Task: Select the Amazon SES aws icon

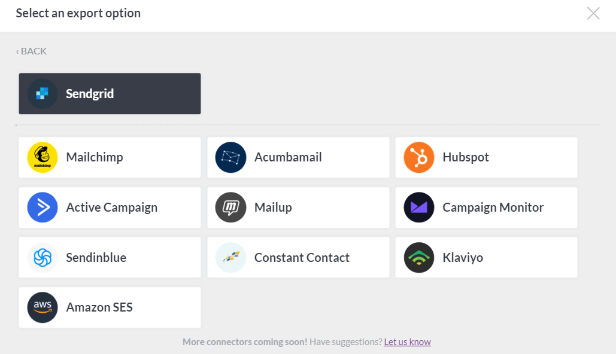Action: [x=42, y=307]
